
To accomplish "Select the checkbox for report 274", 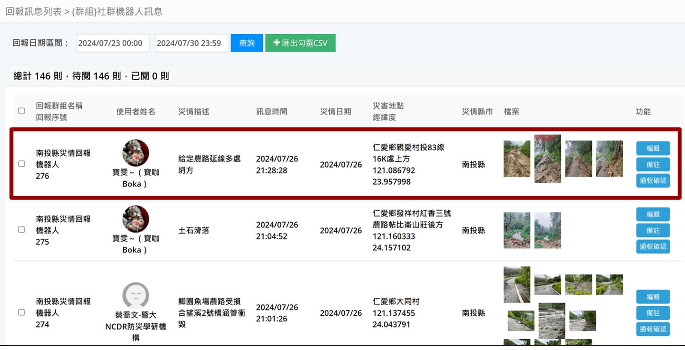I will tap(21, 312).
